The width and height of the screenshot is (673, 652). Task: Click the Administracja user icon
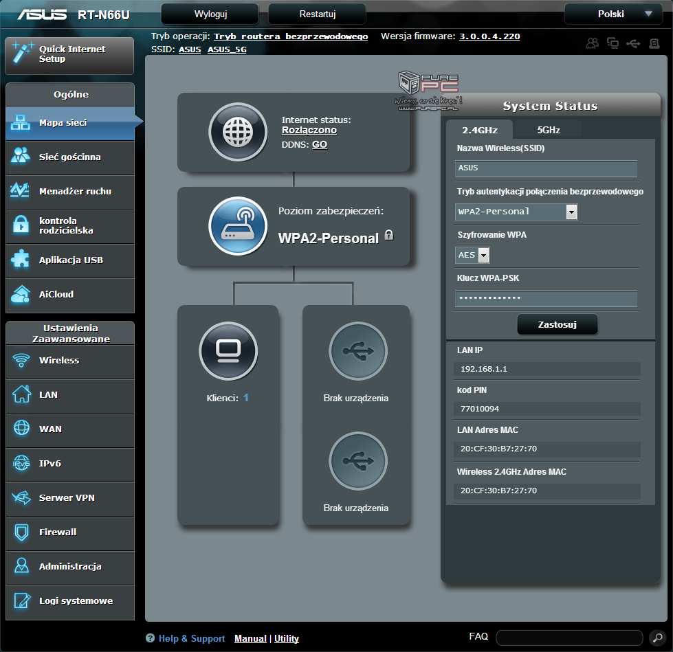click(x=21, y=566)
